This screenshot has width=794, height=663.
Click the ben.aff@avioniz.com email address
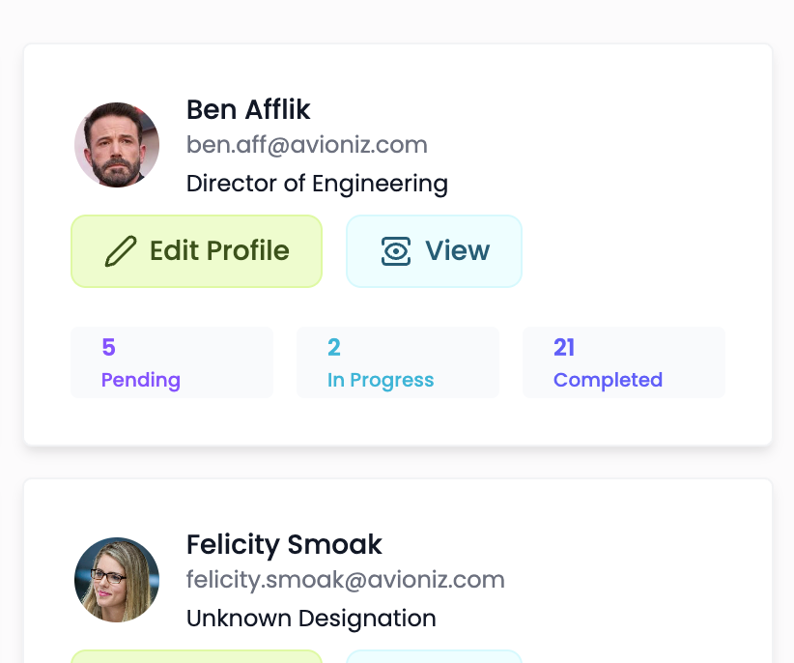(x=306, y=145)
